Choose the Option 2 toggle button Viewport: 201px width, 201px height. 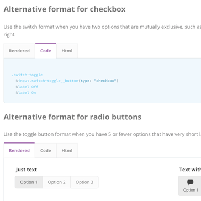pyautogui.click(x=57, y=182)
